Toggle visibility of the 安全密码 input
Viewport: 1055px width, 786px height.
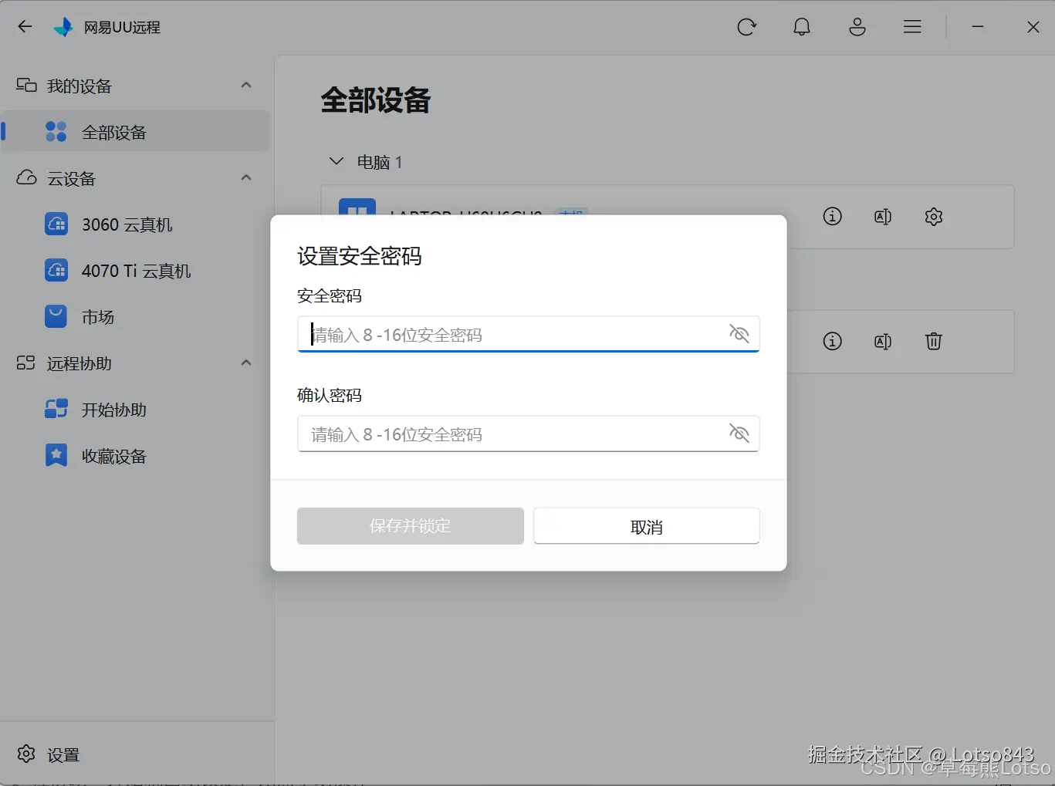(x=739, y=333)
